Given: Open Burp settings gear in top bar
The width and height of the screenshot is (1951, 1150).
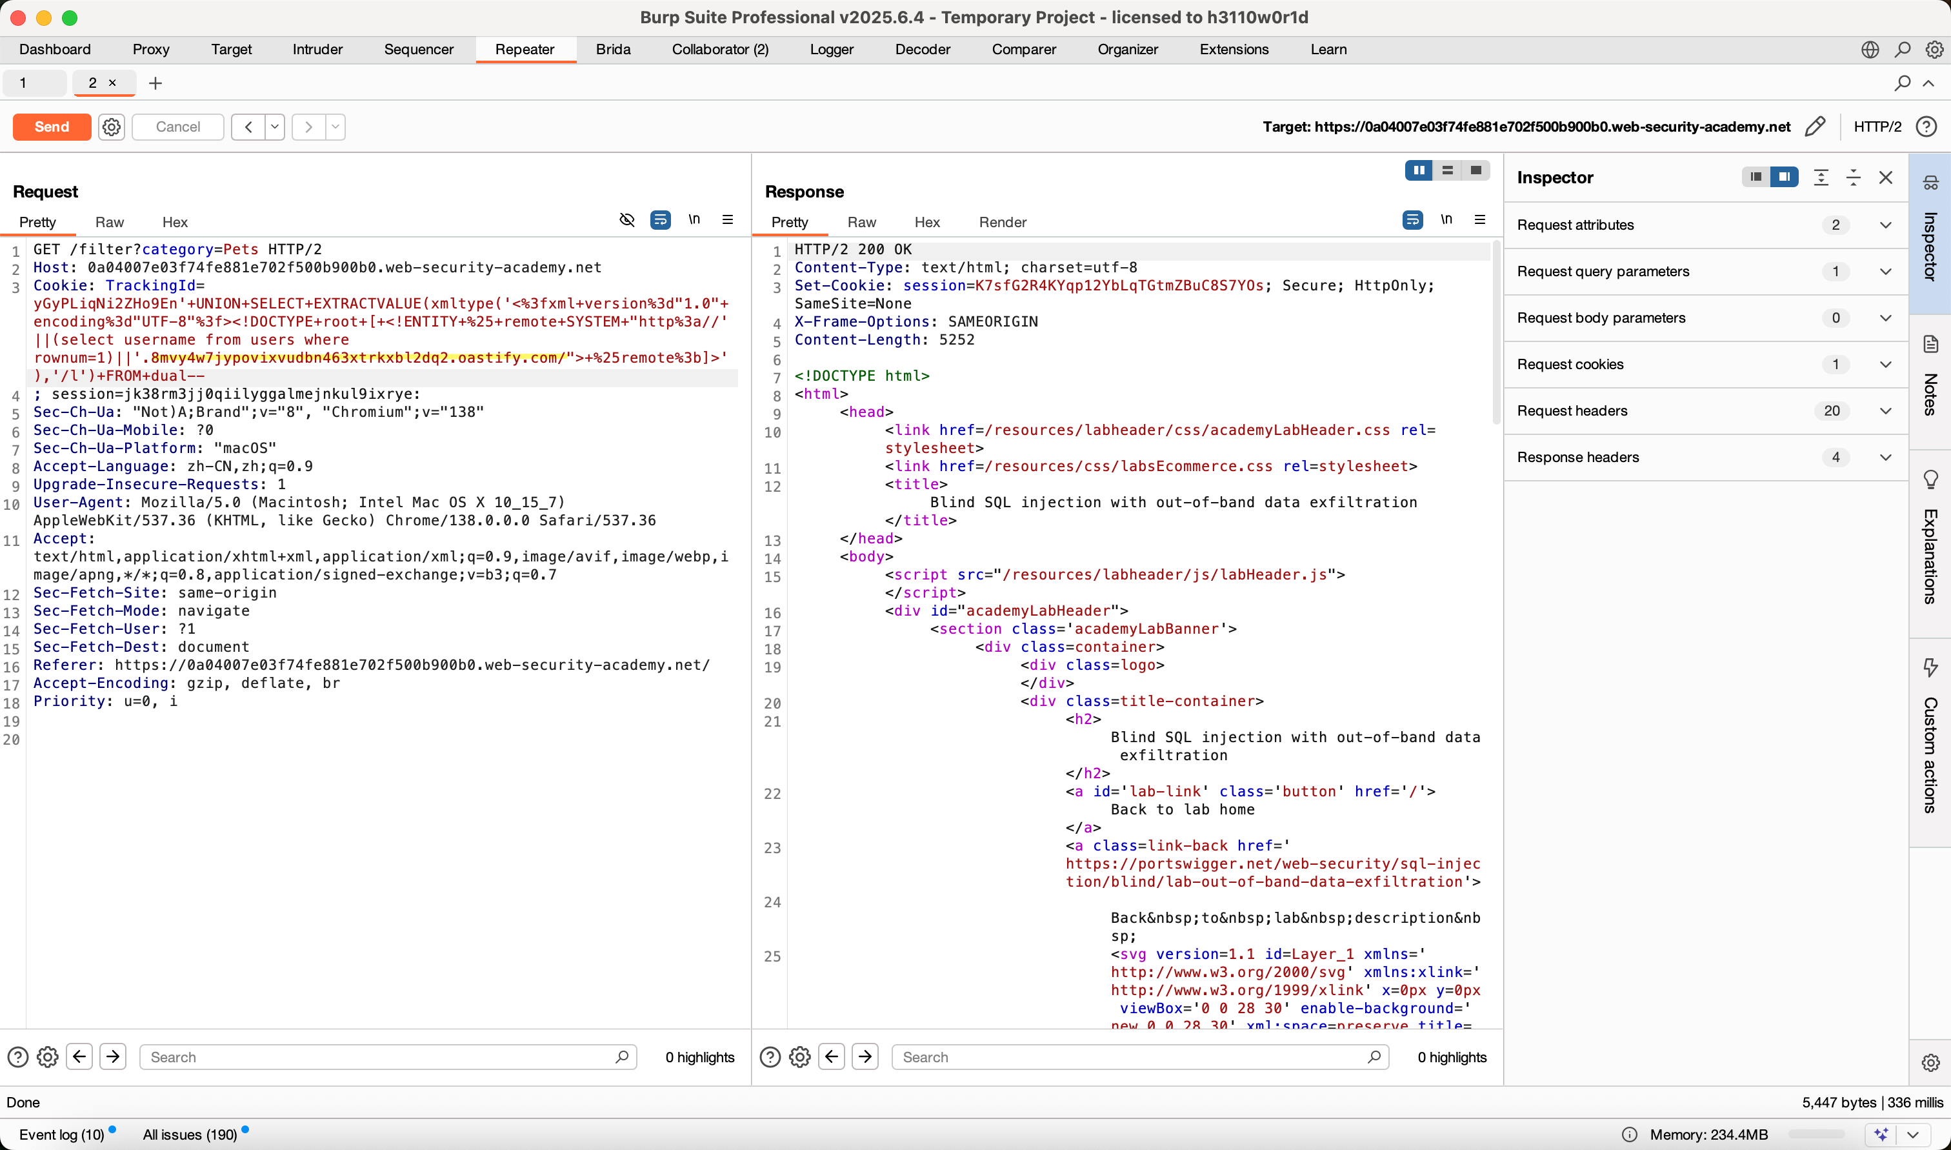Looking at the screenshot, I should click(1934, 50).
